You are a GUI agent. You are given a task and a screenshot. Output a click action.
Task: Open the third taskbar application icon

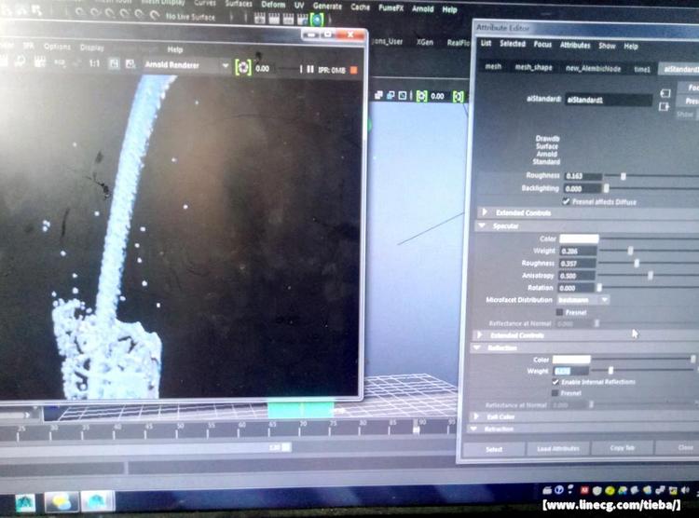click(96, 501)
